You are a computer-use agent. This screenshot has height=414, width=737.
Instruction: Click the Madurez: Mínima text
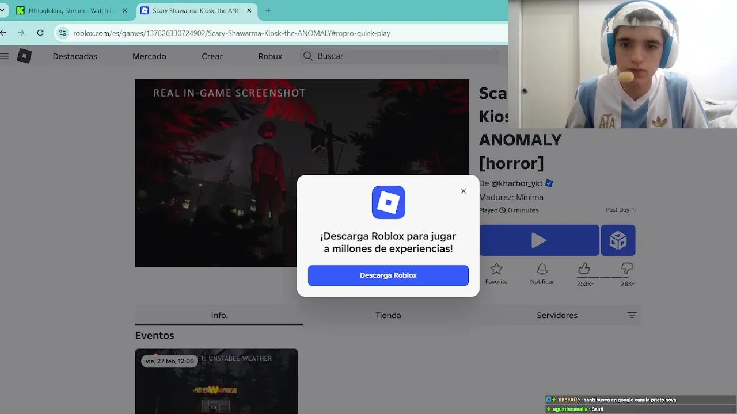[511, 197]
